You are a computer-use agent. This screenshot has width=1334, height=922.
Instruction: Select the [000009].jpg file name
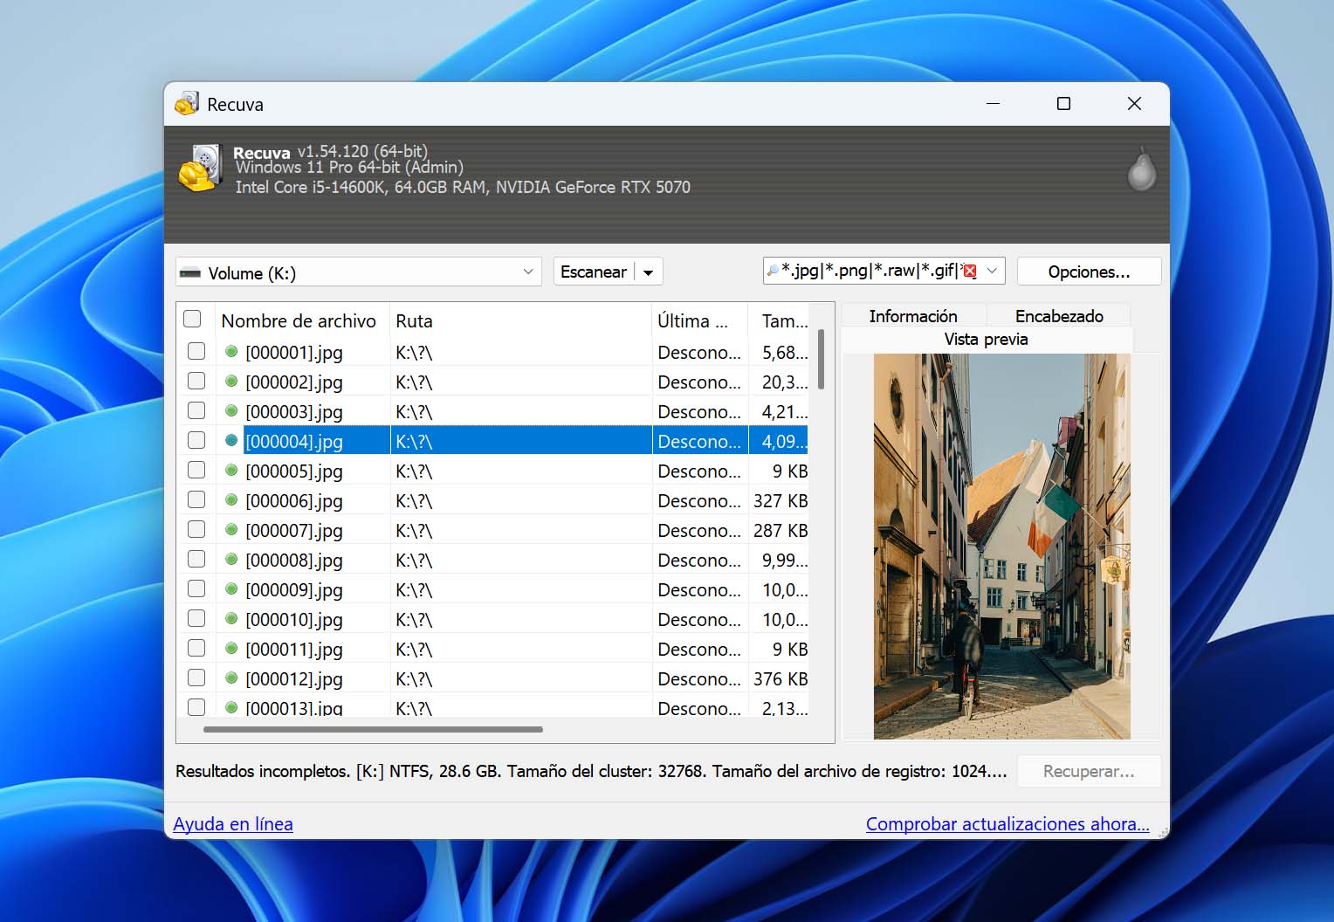tap(294, 590)
